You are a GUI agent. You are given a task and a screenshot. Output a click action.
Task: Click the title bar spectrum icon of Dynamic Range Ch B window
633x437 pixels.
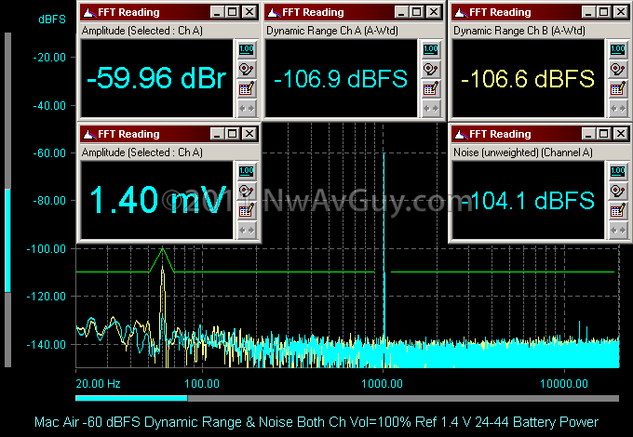coord(461,12)
